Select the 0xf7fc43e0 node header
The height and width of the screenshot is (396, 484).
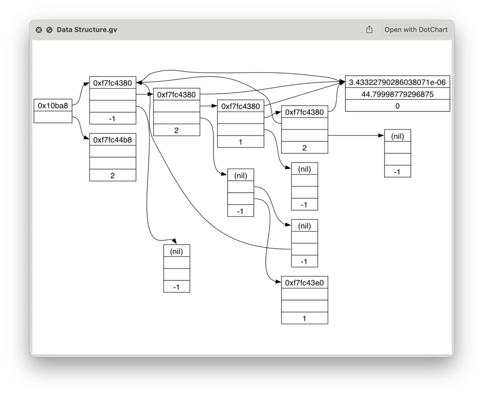(304, 282)
